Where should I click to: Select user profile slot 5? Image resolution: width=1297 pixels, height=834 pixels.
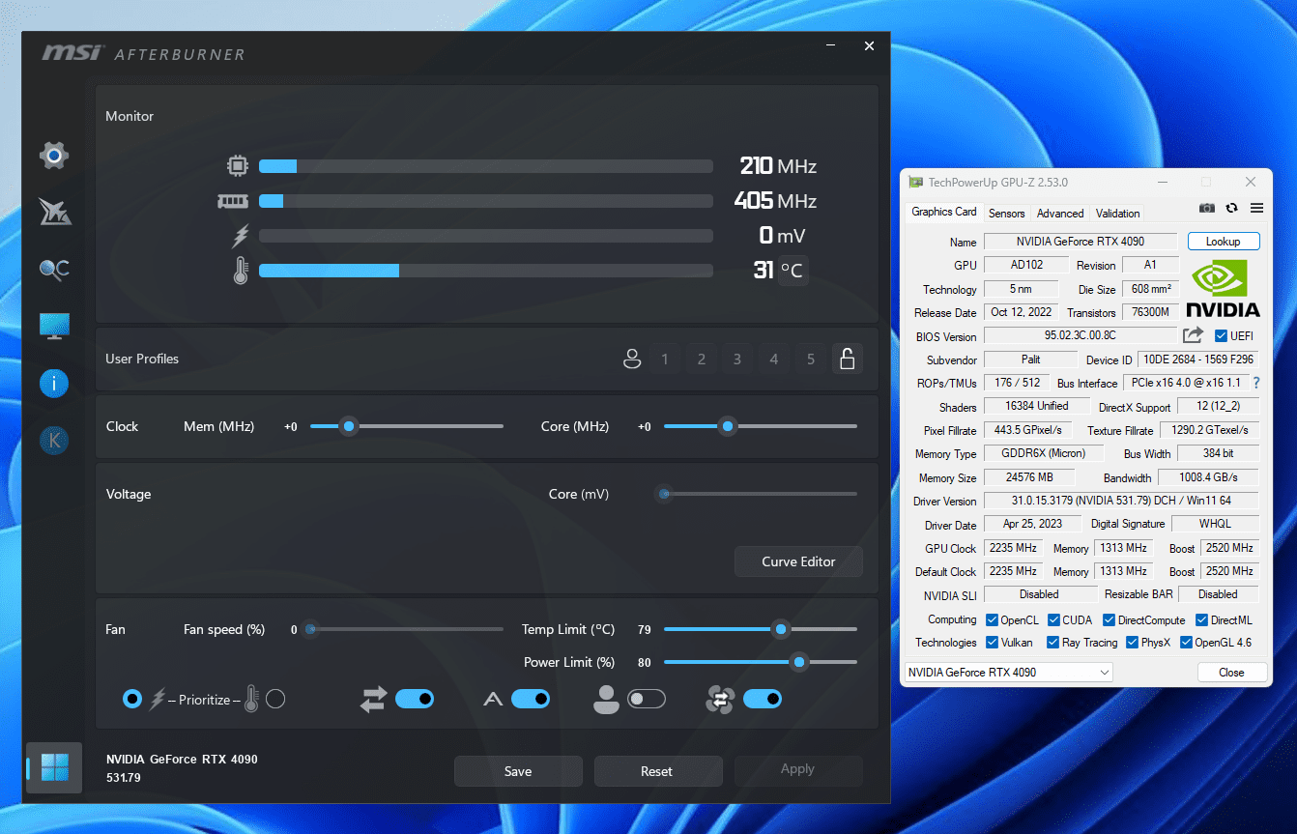pos(811,359)
